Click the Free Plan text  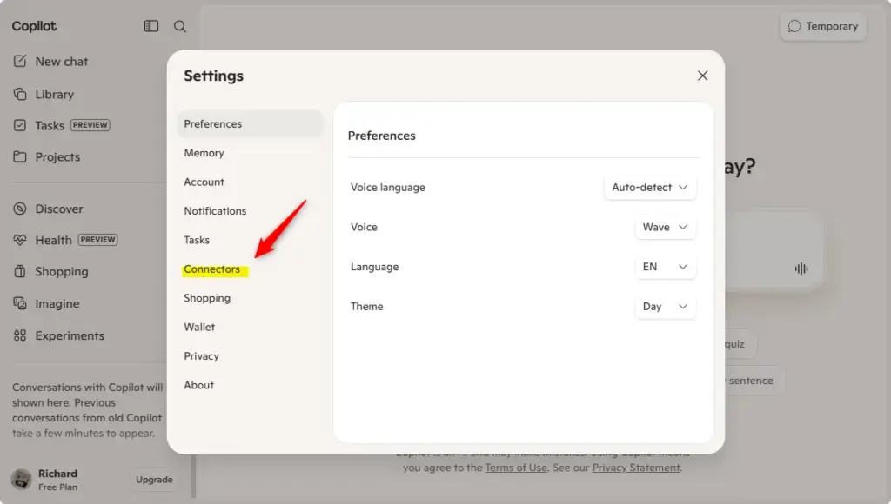58,487
